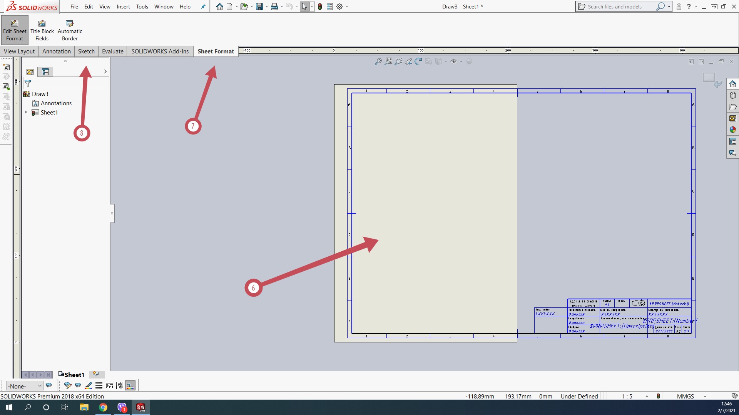Open the layer -None- dropdown
The image size is (739, 415).
pos(25,386)
